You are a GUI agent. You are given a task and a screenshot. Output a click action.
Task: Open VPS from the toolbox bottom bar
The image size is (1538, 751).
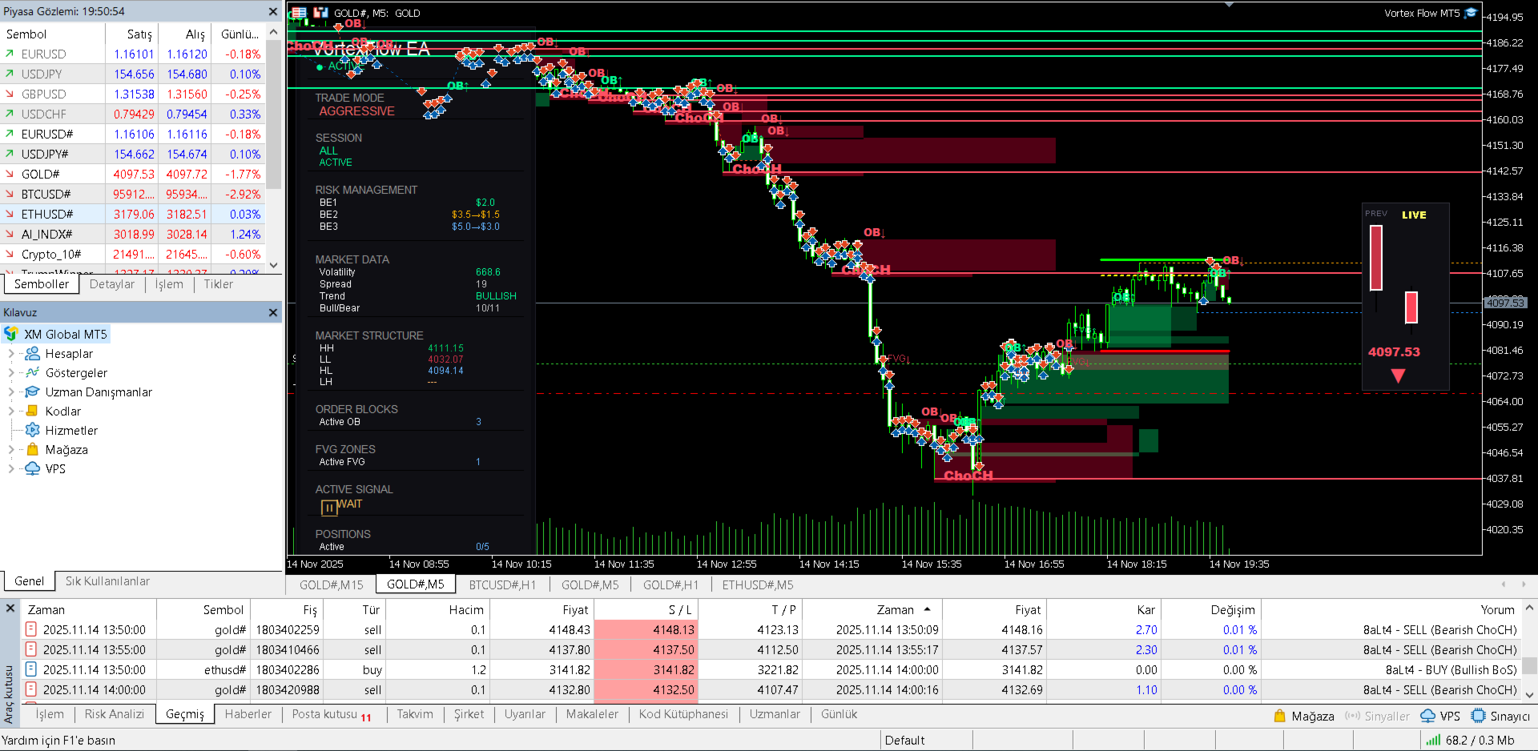(x=1439, y=716)
